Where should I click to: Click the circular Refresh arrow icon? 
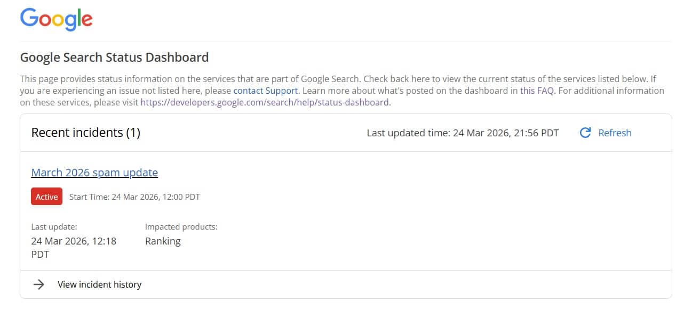coord(585,133)
